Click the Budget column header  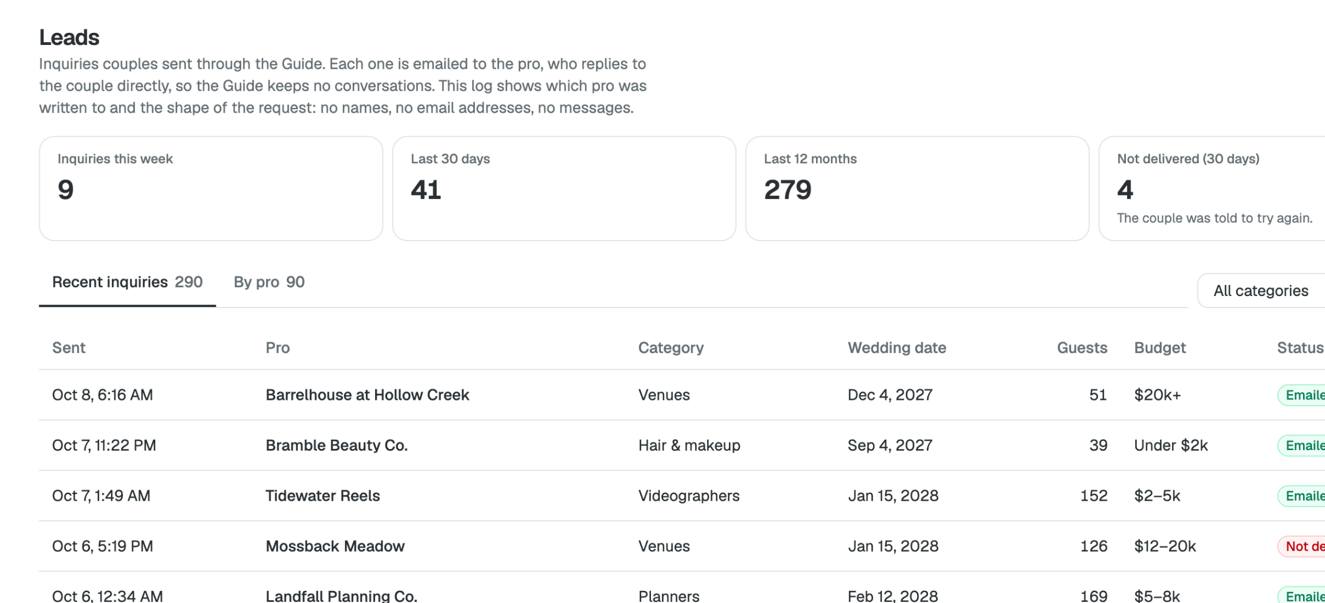pos(1160,348)
